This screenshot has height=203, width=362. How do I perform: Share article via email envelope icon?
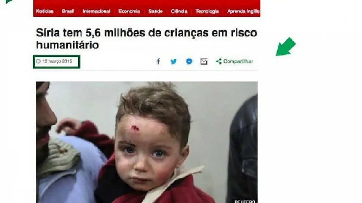(204, 61)
